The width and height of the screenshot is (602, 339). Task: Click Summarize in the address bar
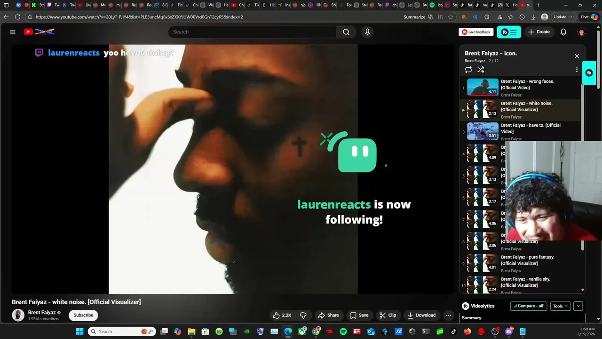click(414, 17)
